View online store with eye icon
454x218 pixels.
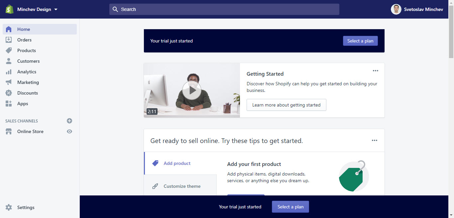(x=69, y=131)
